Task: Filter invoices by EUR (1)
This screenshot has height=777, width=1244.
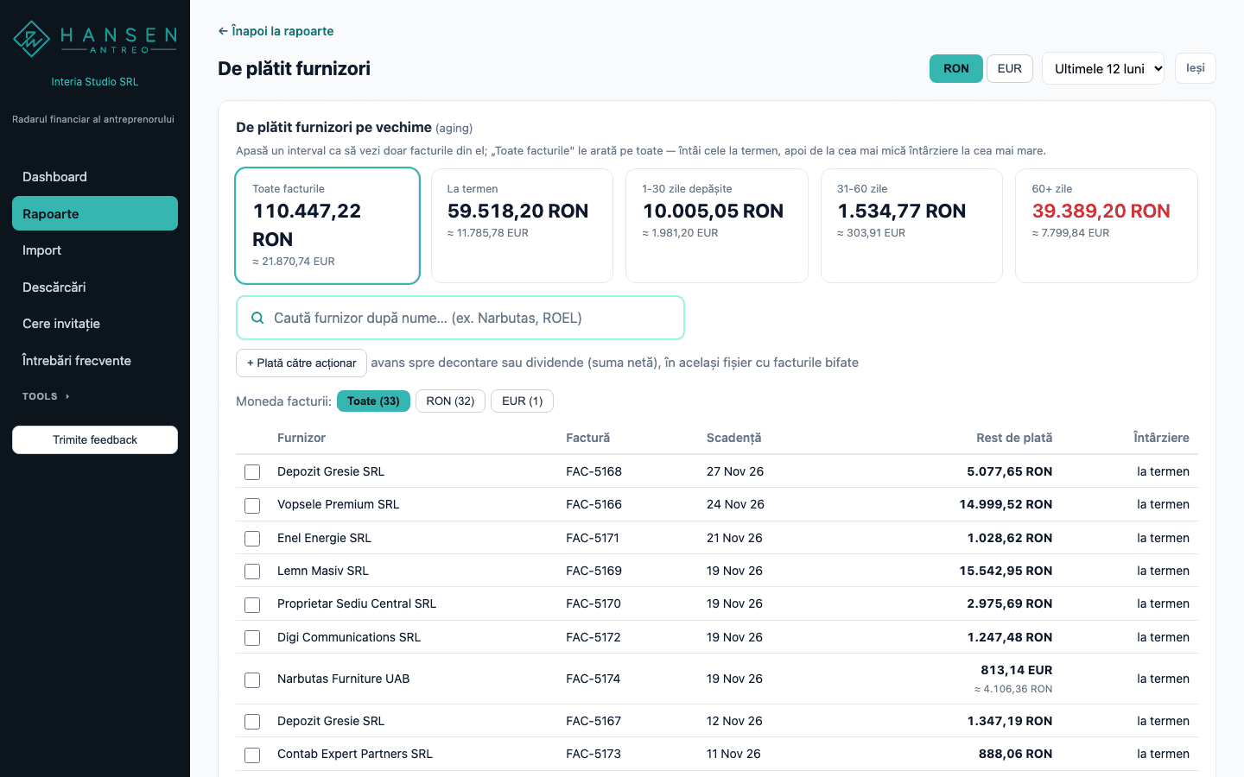Action: point(523,401)
